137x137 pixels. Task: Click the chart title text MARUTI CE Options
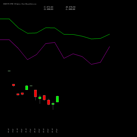[20, 4]
